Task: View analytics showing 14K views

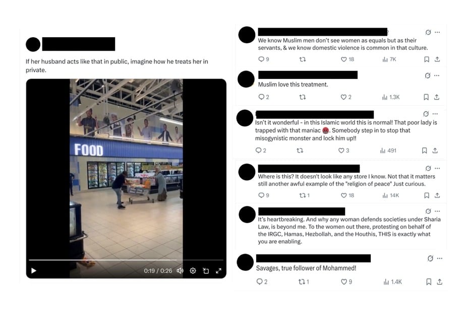Action: 390,195
